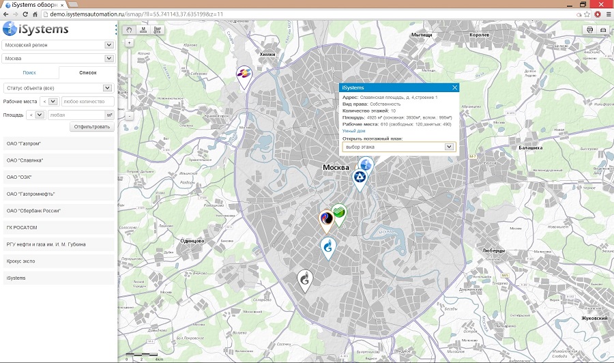Click the 'любое количество' input field
This screenshot has height=363, width=614.
tap(88, 102)
